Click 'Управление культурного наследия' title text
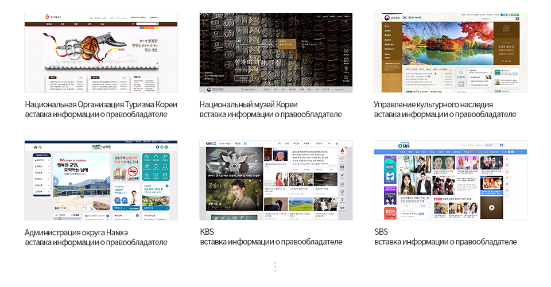 point(433,104)
